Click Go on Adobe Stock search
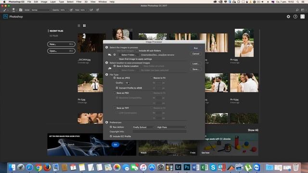Screen dimensions: 308x173 coord(115,145)
